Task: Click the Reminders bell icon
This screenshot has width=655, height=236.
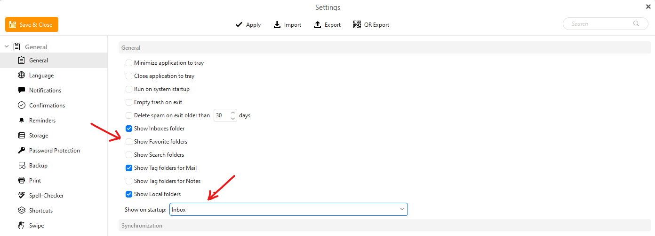Action: pos(21,120)
